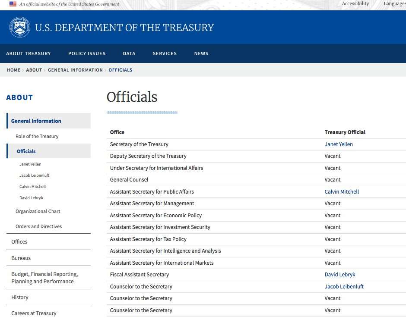This screenshot has height=332, width=406.
Task: Open David Lebryk in the sidebar
Action: coord(32,198)
